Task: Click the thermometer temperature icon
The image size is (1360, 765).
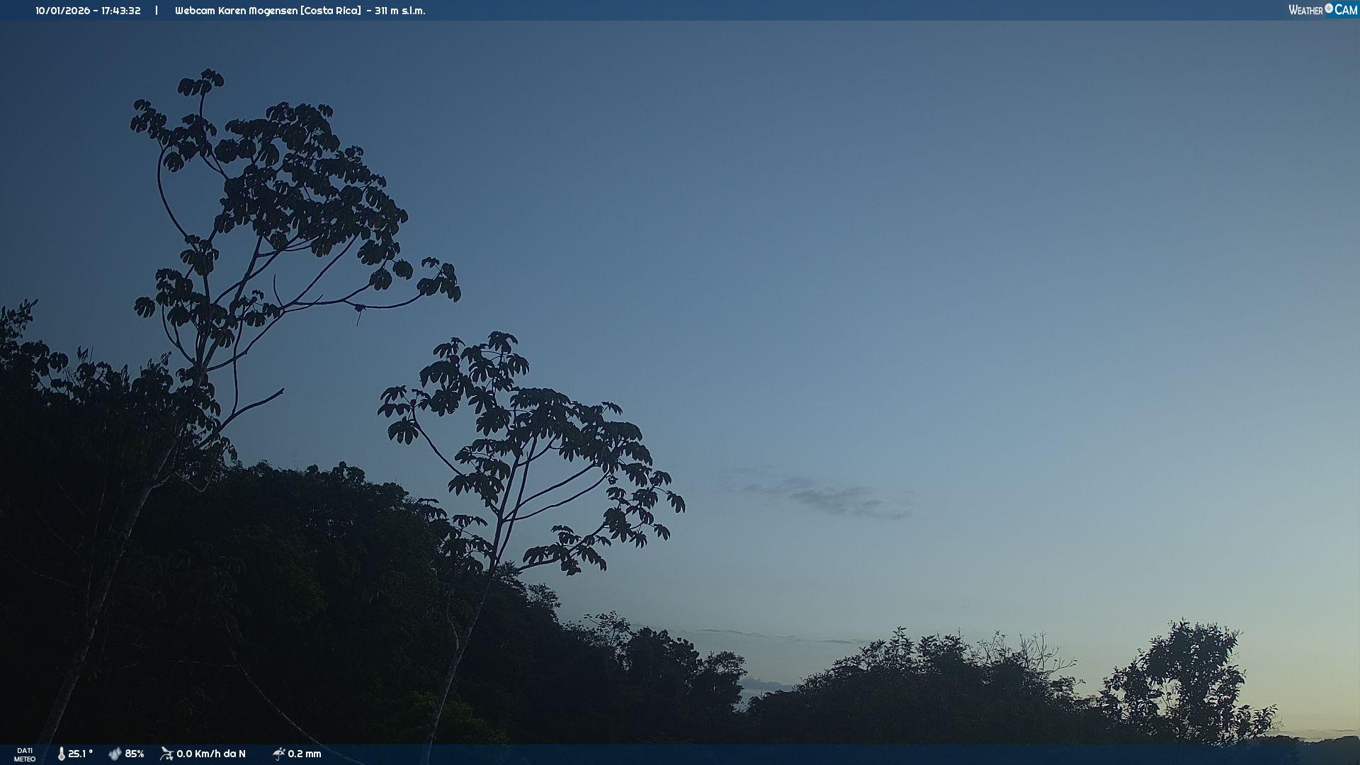Action: pyautogui.click(x=62, y=754)
